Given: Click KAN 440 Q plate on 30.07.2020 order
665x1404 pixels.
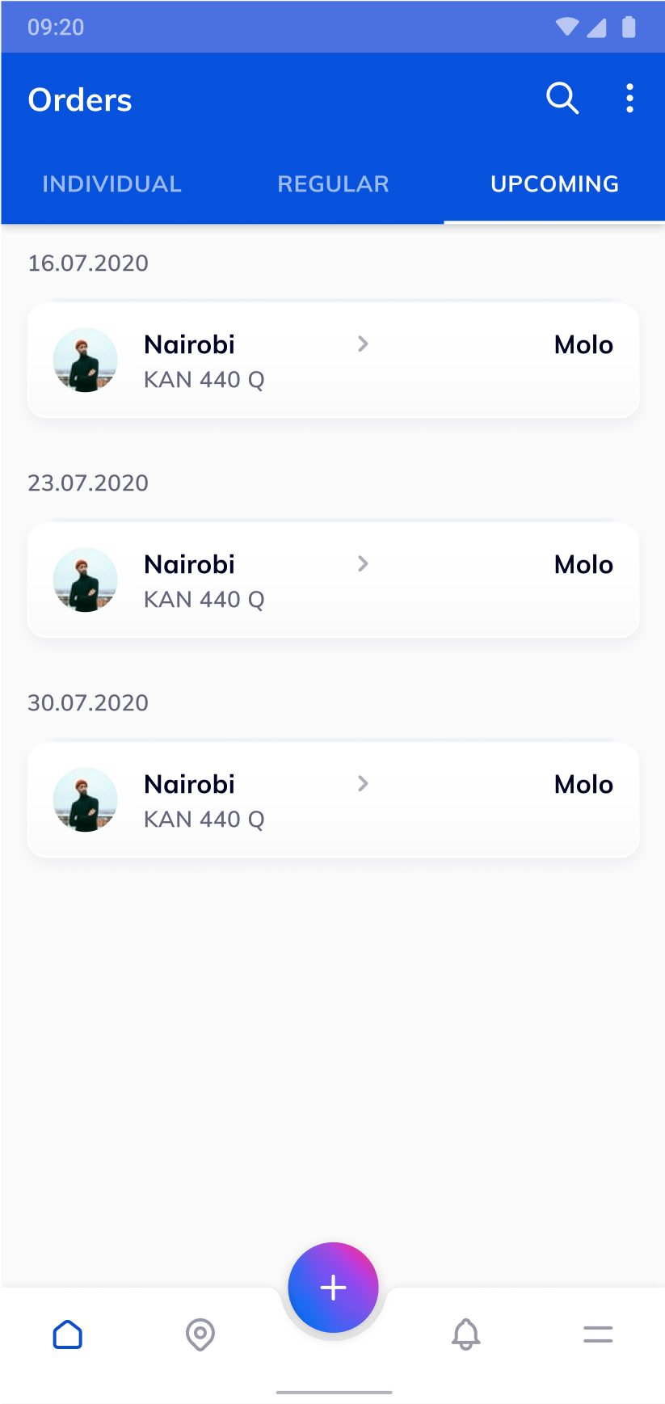Looking at the screenshot, I should (x=204, y=820).
